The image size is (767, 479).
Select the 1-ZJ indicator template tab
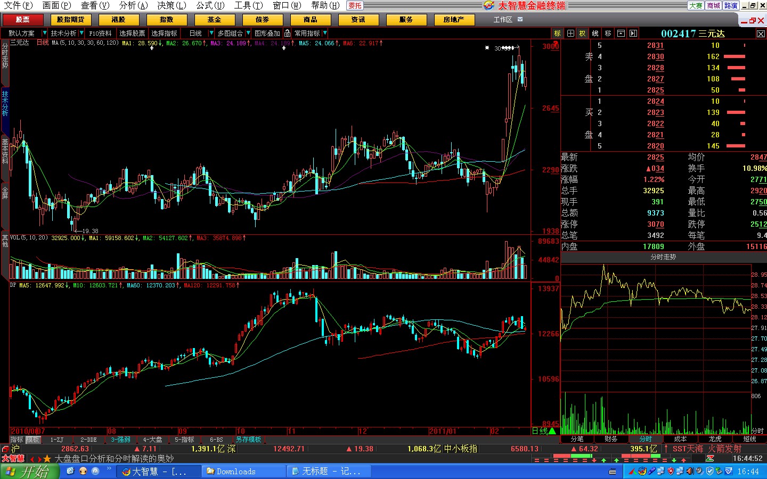[x=56, y=440]
